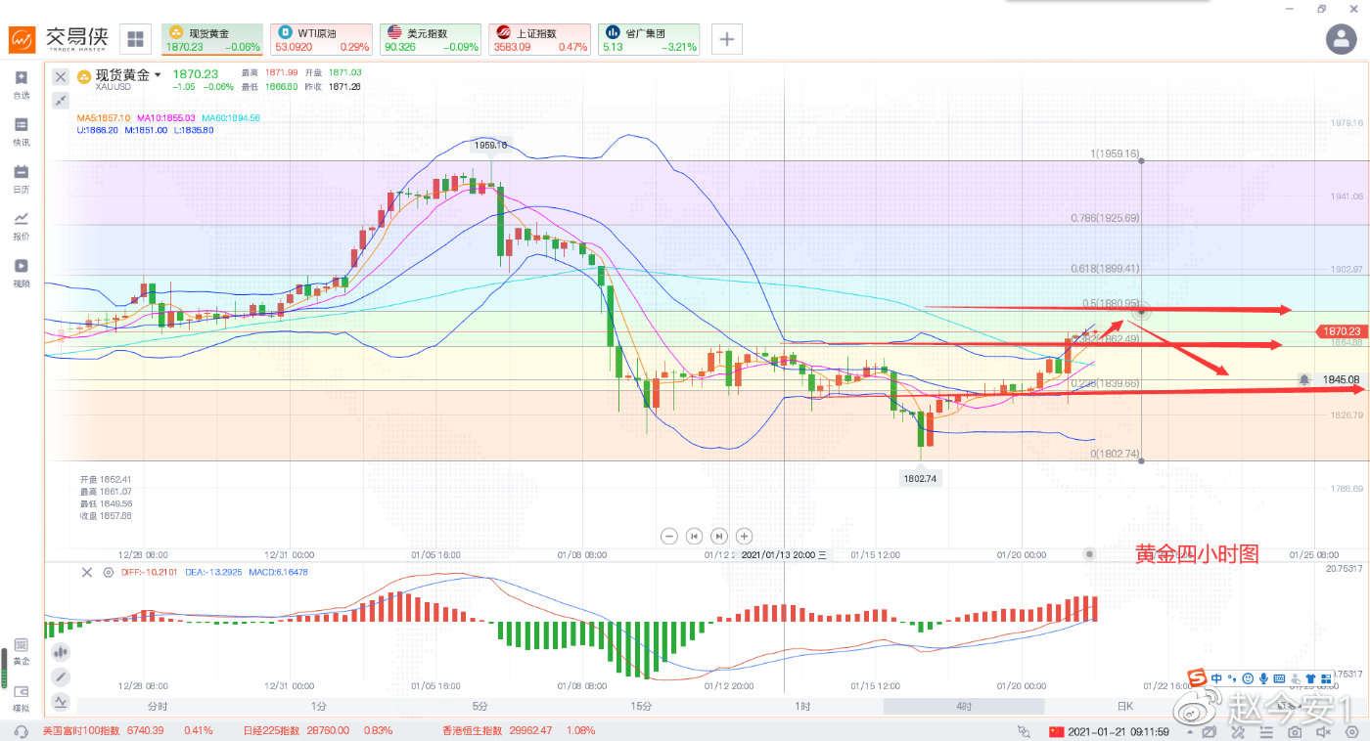
Task: Toggle the price alert bell at 1845.08
Action: tap(1303, 379)
